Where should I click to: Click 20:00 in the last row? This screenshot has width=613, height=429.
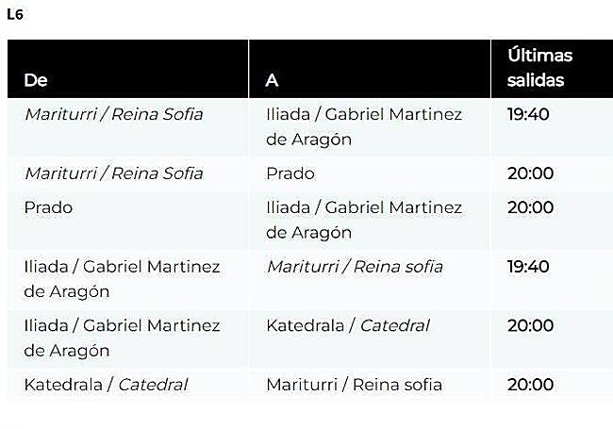(x=530, y=385)
